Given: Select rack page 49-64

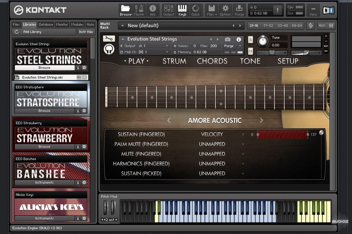Looking at the screenshot, I should [297, 26].
